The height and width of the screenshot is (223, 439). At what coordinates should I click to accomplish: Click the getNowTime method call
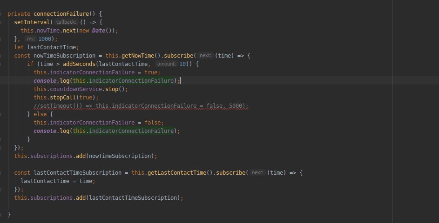tap(138, 56)
